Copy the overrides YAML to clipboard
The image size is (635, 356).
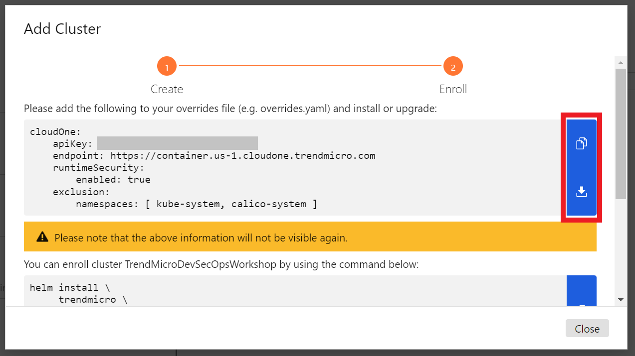pyautogui.click(x=581, y=143)
